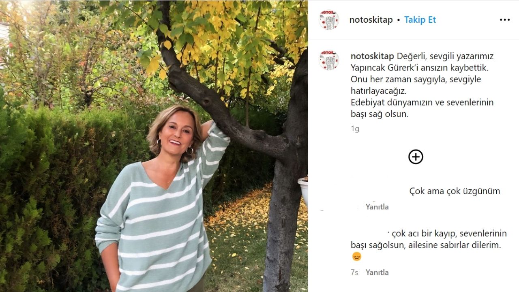Open notoskitap username in the post header
519x292 pixels.
tap(371, 20)
